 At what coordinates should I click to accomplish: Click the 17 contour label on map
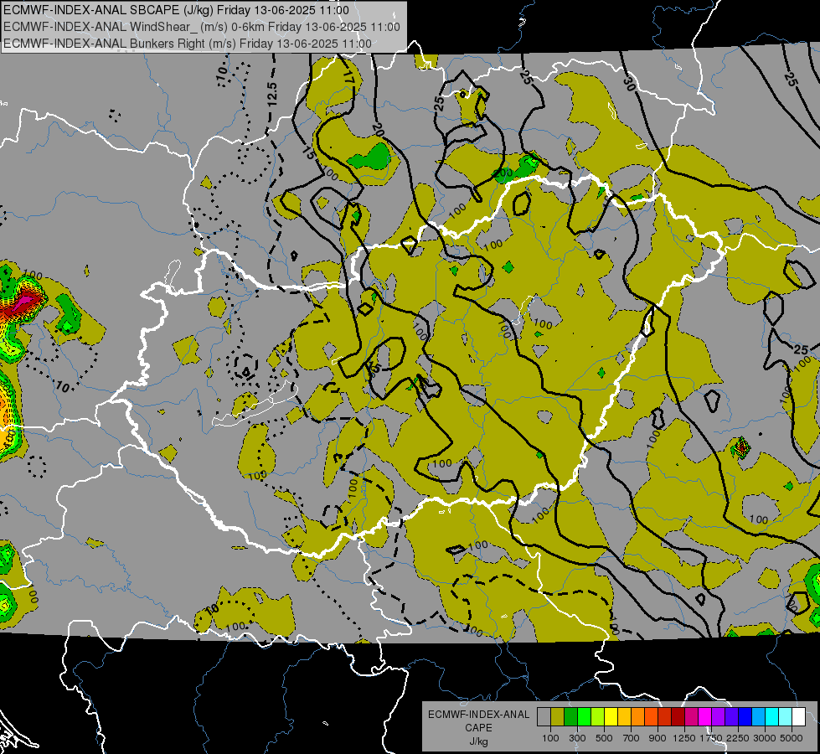pyautogui.click(x=348, y=77)
